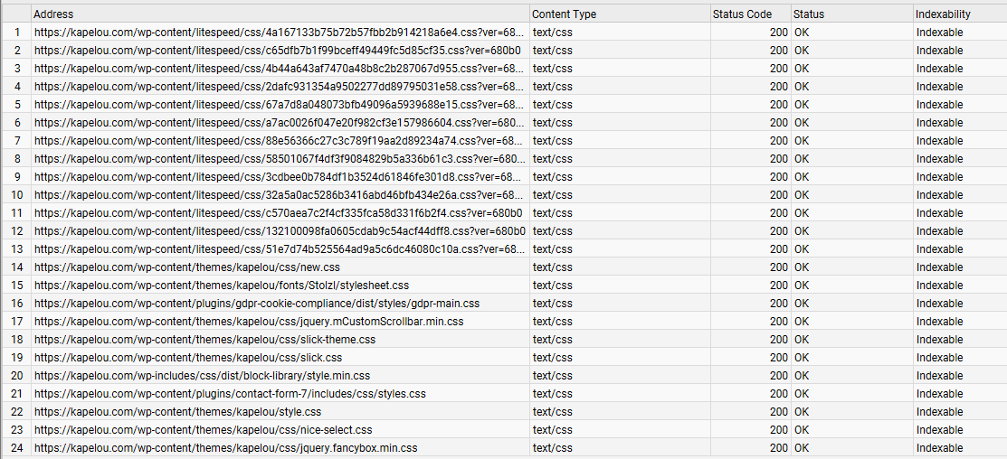1007x459 pixels.
Task: Click the jquery.mCustomScrollbar.min.css address
Action: click(249, 321)
